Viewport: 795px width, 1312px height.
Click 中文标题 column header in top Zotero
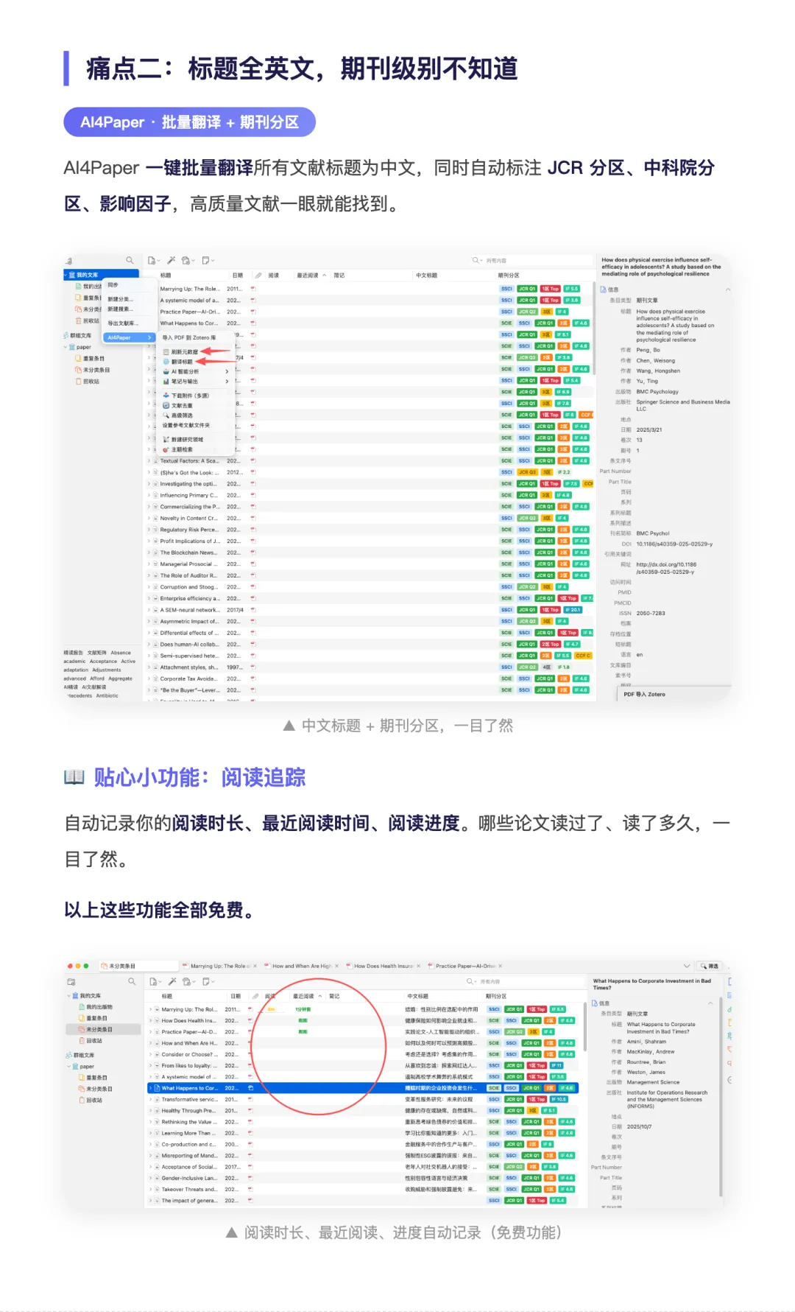(426, 276)
